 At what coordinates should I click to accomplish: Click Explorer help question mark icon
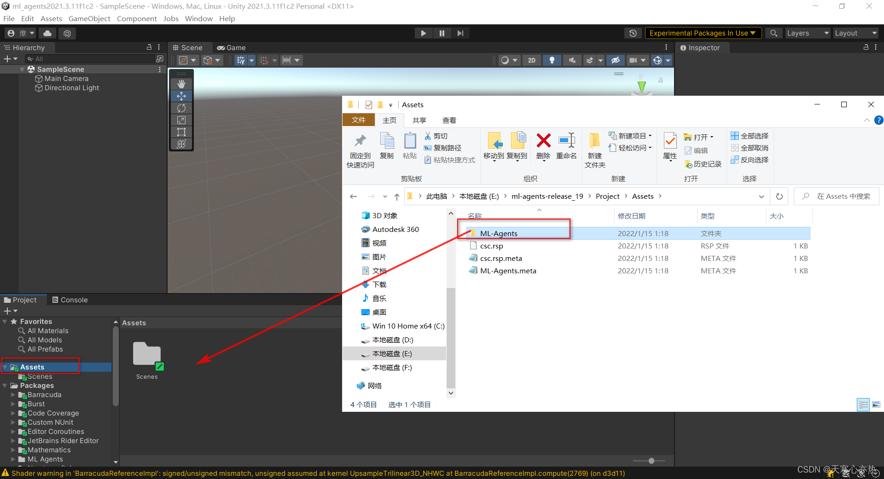pyautogui.click(x=878, y=120)
